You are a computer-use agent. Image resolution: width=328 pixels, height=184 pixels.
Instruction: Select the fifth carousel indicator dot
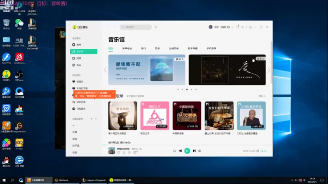click(196, 90)
